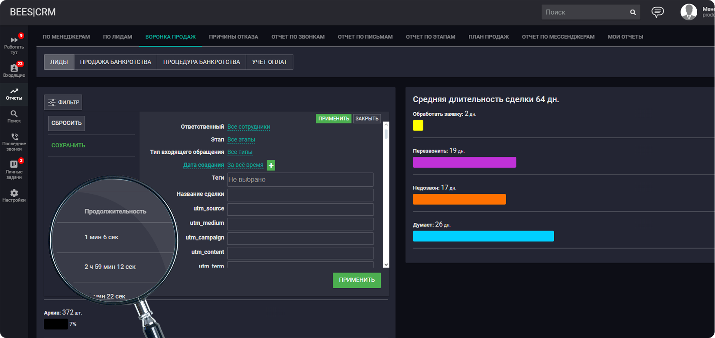The image size is (715, 338).
Task: Click the magnifier icon in top search box
Action: tap(633, 12)
